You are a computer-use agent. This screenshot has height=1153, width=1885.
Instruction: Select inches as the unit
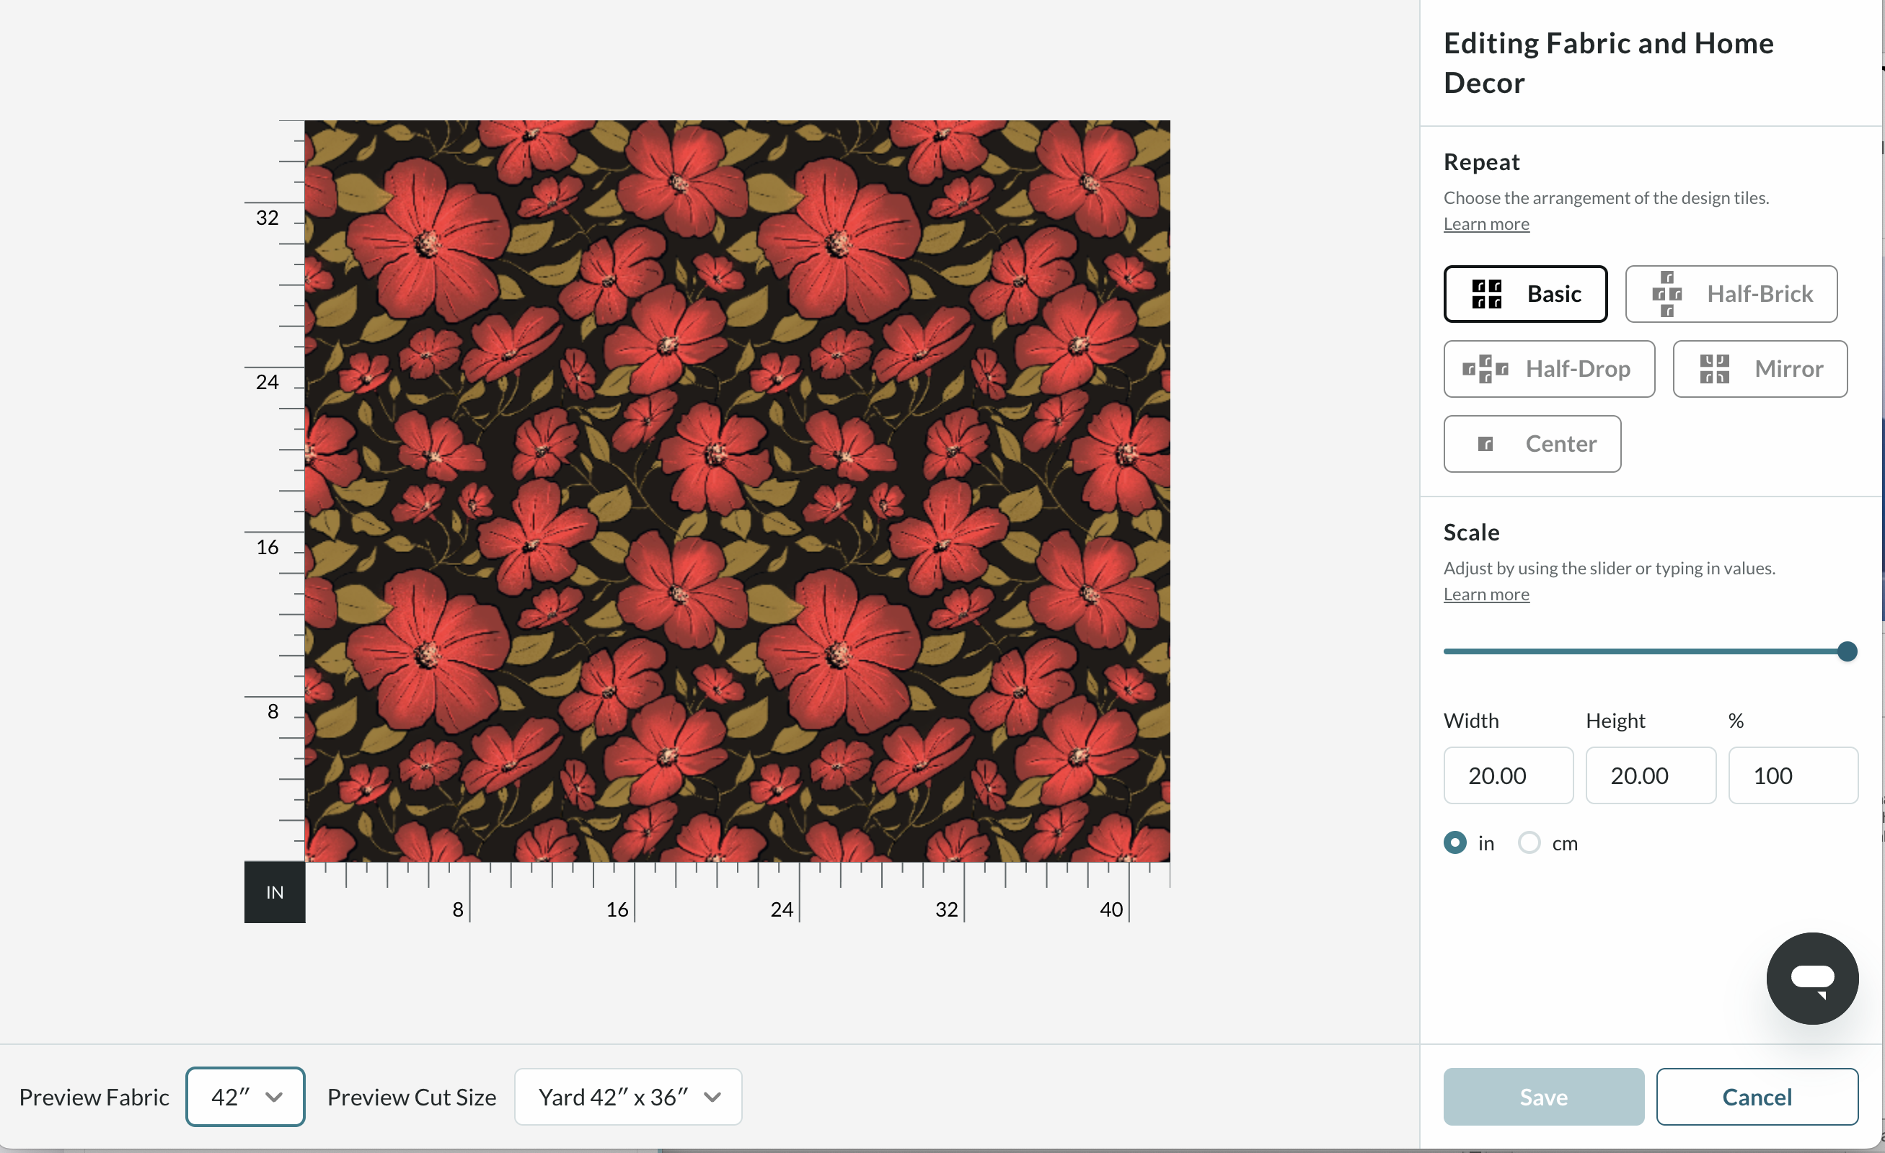1454,842
